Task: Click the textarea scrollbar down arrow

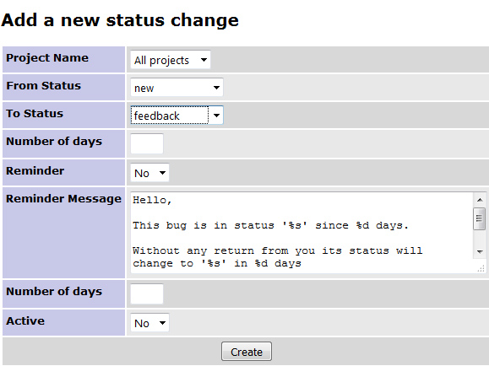Action: (x=480, y=251)
